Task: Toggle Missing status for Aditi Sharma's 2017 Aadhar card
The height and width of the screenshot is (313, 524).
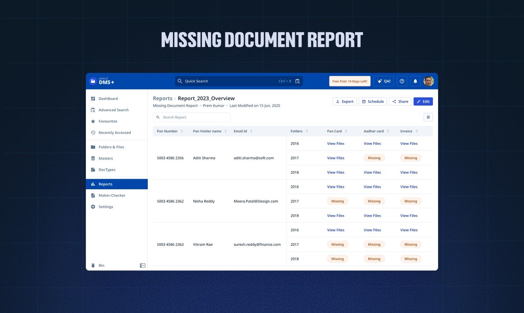Action: pos(374,158)
